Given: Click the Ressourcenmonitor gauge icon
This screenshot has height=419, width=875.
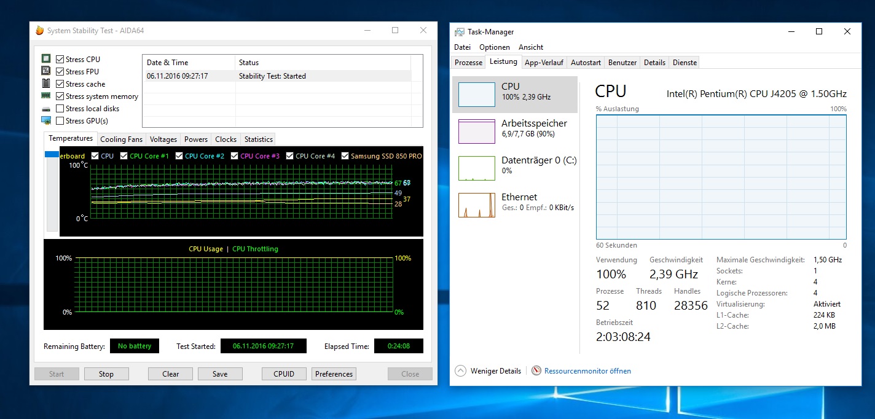Looking at the screenshot, I should pos(536,371).
